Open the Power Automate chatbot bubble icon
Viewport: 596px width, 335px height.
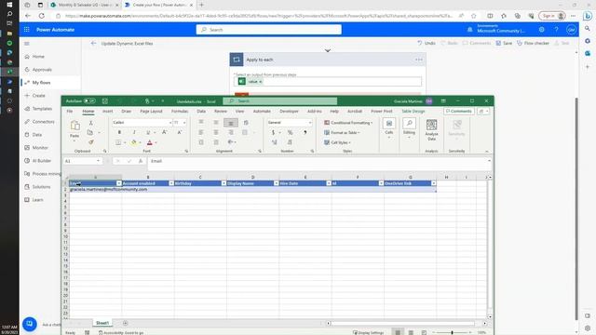click(x=30, y=324)
